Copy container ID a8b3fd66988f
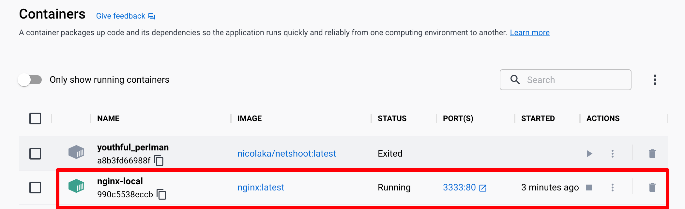This screenshot has width=685, height=209. (x=159, y=160)
